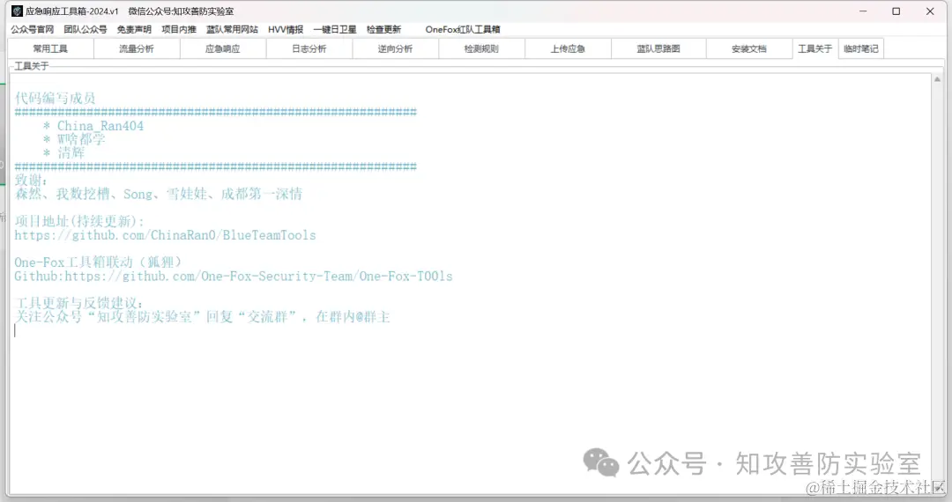Switch to the 检测规则 tab
This screenshot has width=952, height=502.
point(481,48)
